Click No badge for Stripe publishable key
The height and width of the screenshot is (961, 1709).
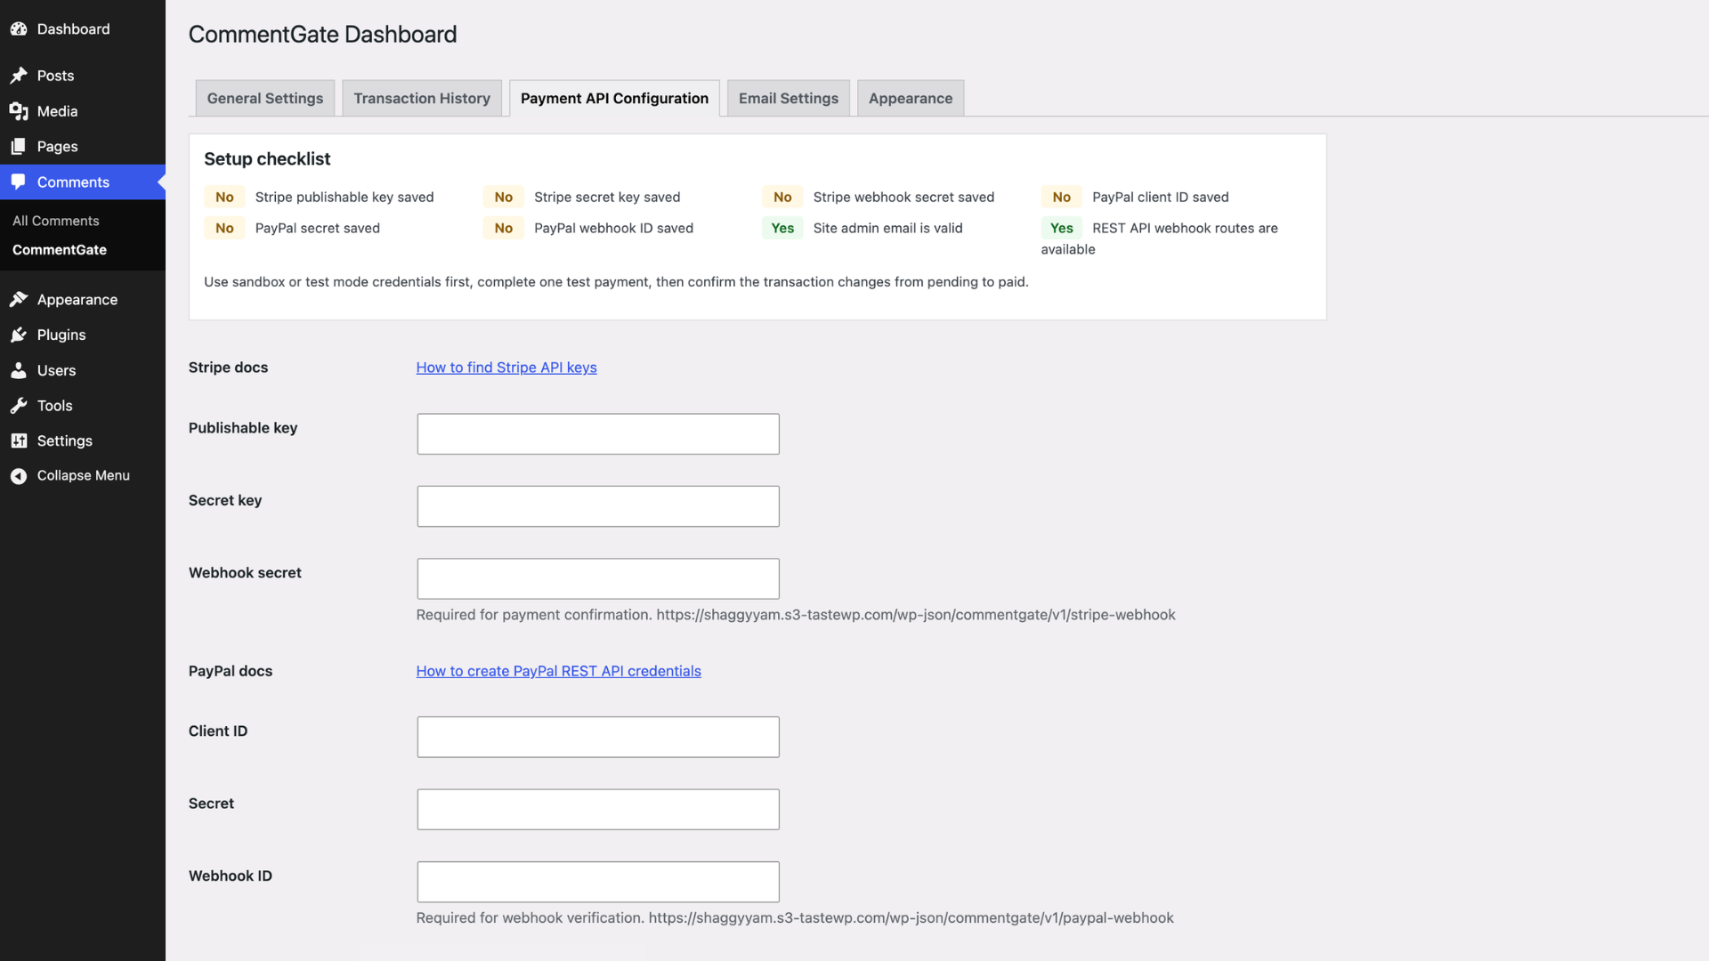point(224,198)
